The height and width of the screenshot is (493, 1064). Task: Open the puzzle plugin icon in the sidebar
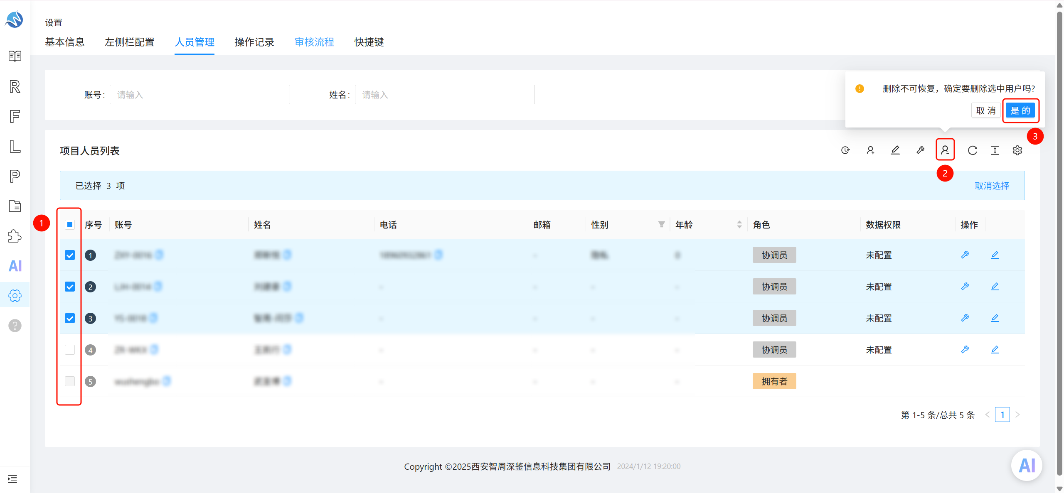pyautogui.click(x=15, y=236)
